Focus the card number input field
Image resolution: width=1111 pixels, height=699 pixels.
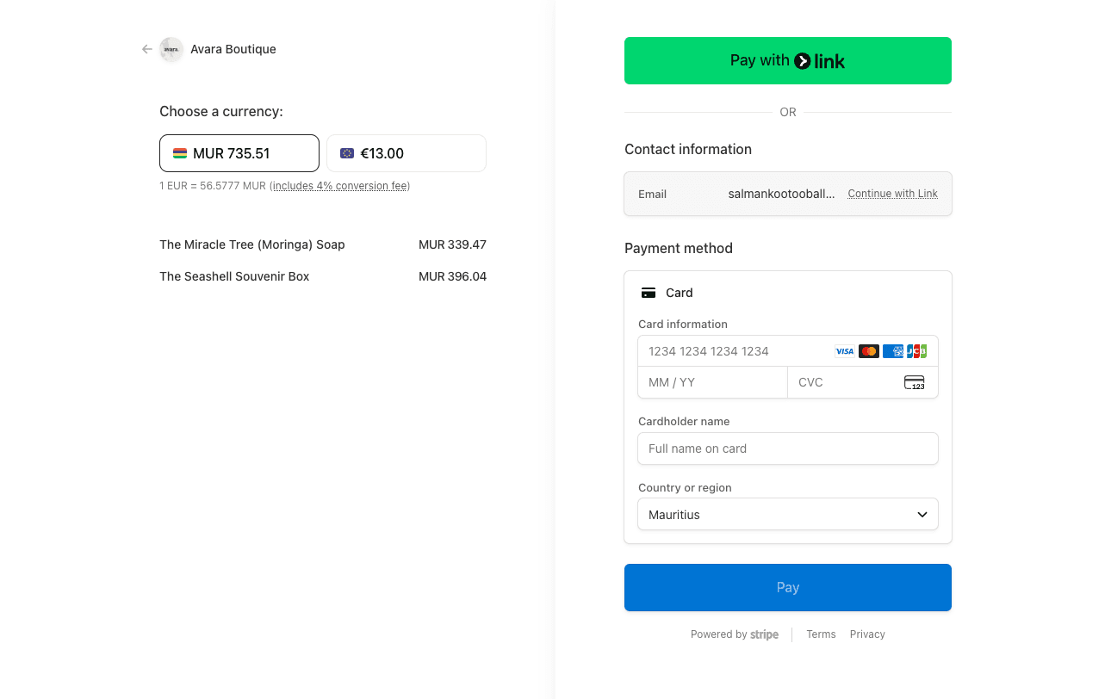[736, 351]
